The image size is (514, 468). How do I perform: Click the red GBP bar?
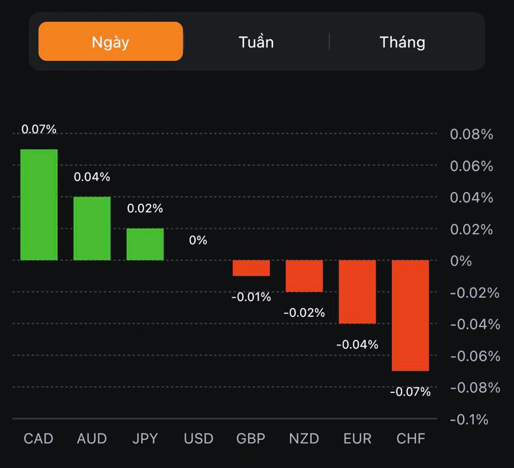251,268
